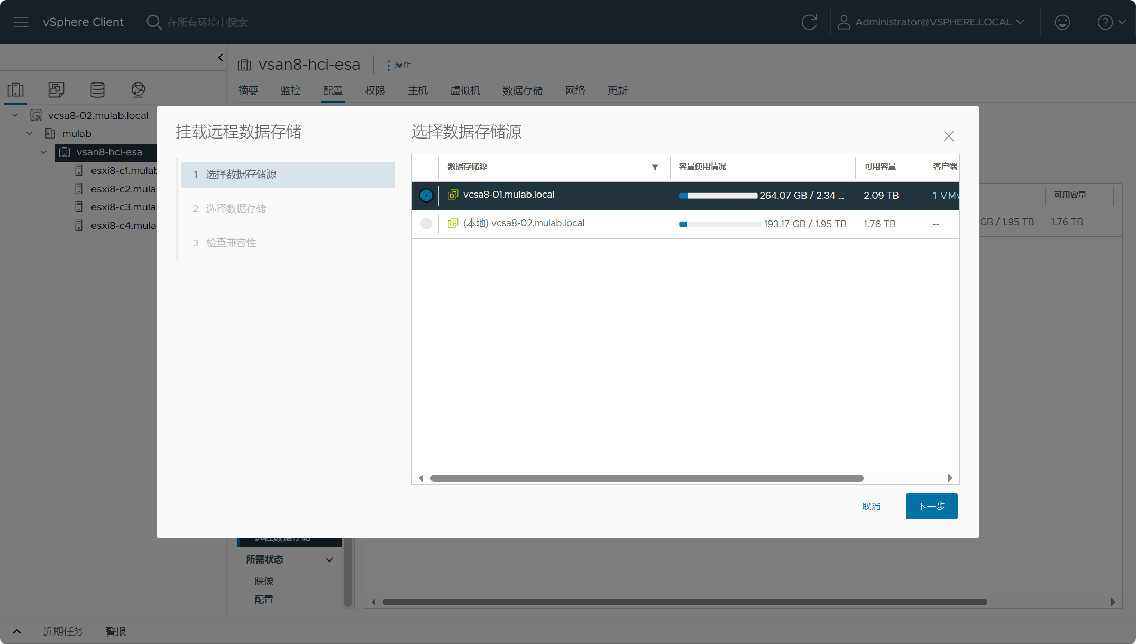Open 近期任务 panel tab
This screenshot has width=1136, height=644.
[63, 631]
